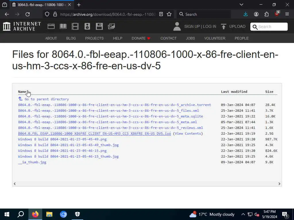Click the Firefox Search box

pos(204,14)
